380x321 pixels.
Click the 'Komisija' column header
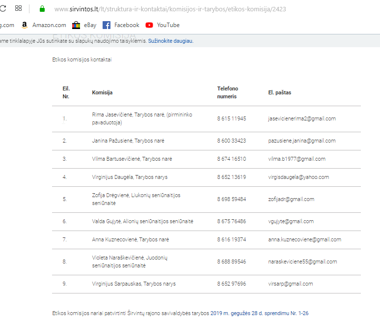point(102,92)
